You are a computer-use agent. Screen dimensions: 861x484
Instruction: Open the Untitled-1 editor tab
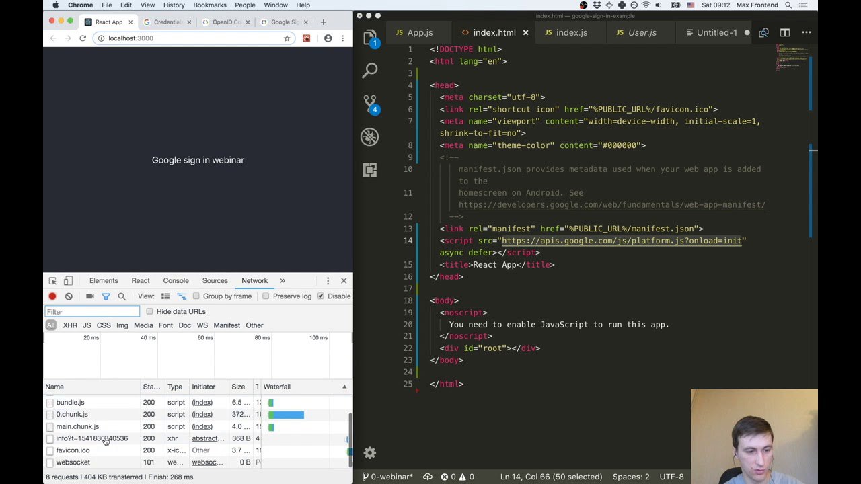click(717, 32)
